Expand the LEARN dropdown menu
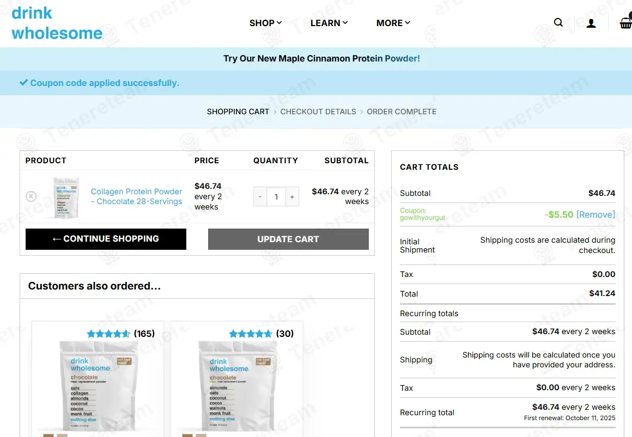 pyautogui.click(x=329, y=23)
